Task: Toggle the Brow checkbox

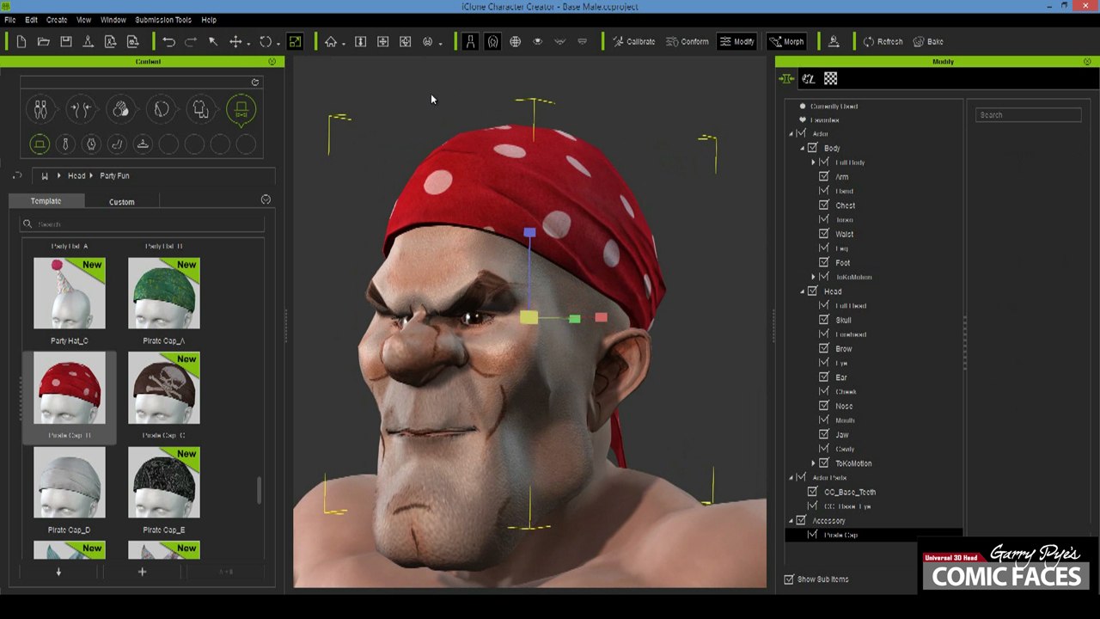Action: pos(824,348)
